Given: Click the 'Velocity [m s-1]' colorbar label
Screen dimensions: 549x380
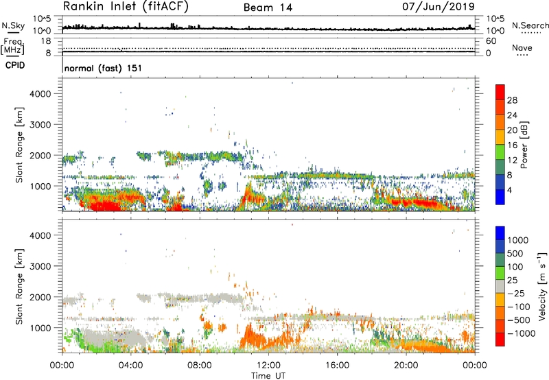Looking at the screenshot, I should coord(542,286).
